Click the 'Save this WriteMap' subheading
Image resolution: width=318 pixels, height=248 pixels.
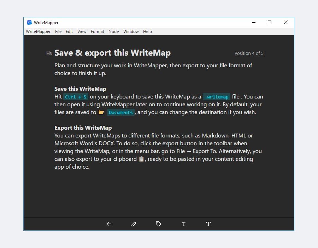coord(80,89)
